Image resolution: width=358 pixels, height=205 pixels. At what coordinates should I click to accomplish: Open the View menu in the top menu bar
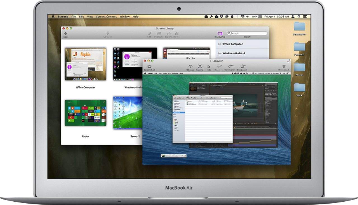pos(90,17)
